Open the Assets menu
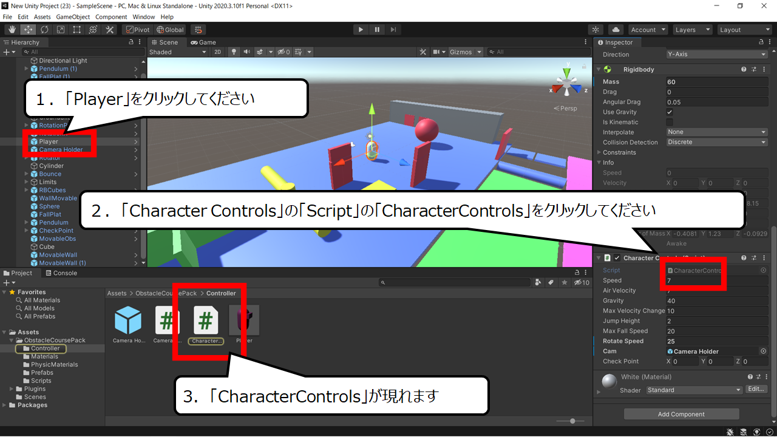This screenshot has width=777, height=437. (42, 17)
